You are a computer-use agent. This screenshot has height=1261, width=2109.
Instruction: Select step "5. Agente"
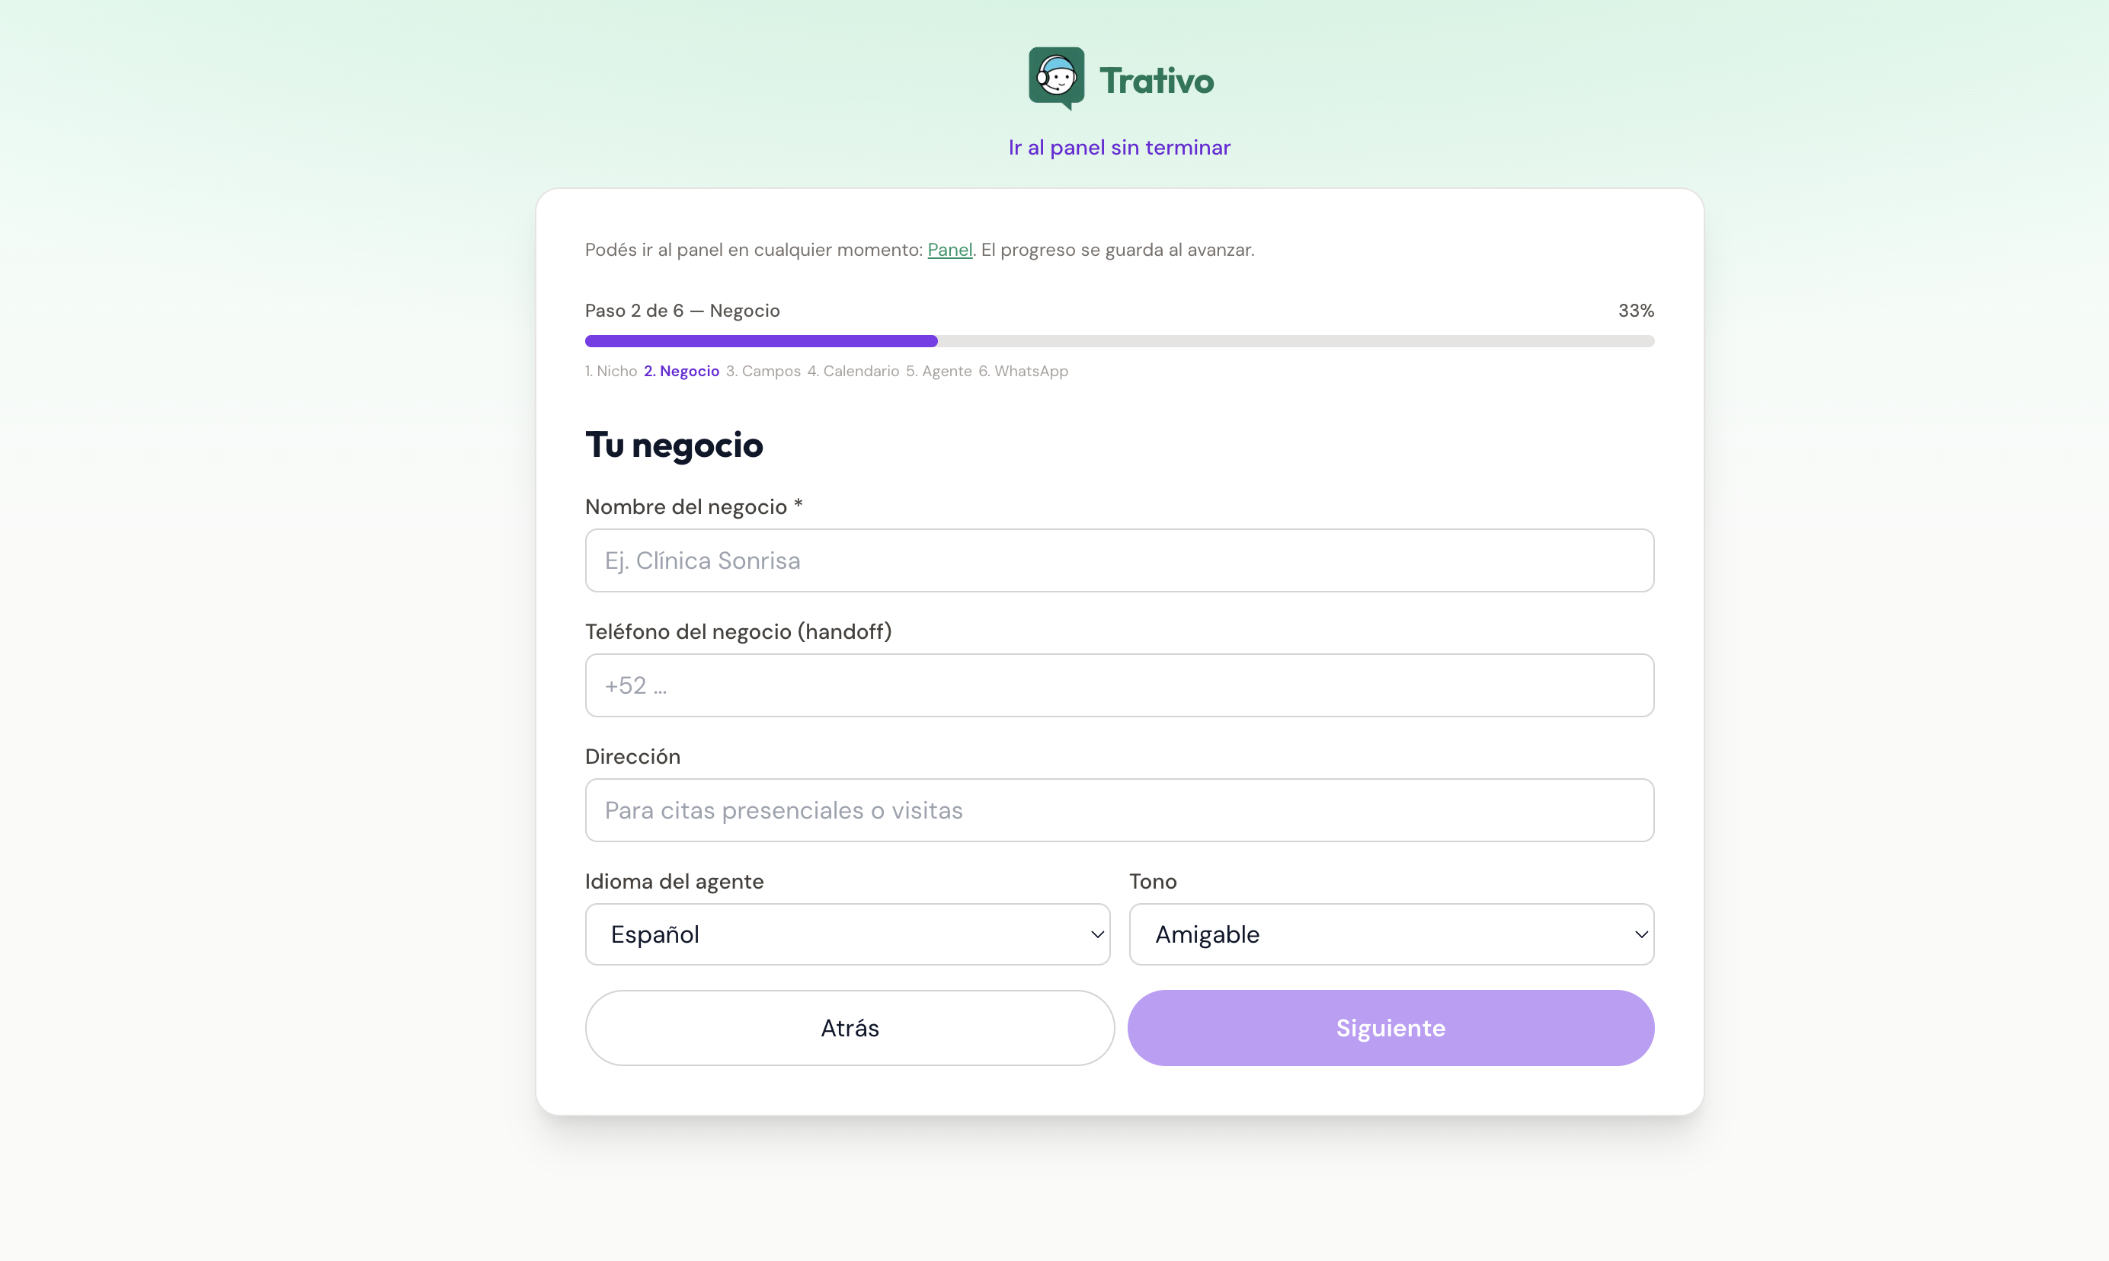point(939,371)
